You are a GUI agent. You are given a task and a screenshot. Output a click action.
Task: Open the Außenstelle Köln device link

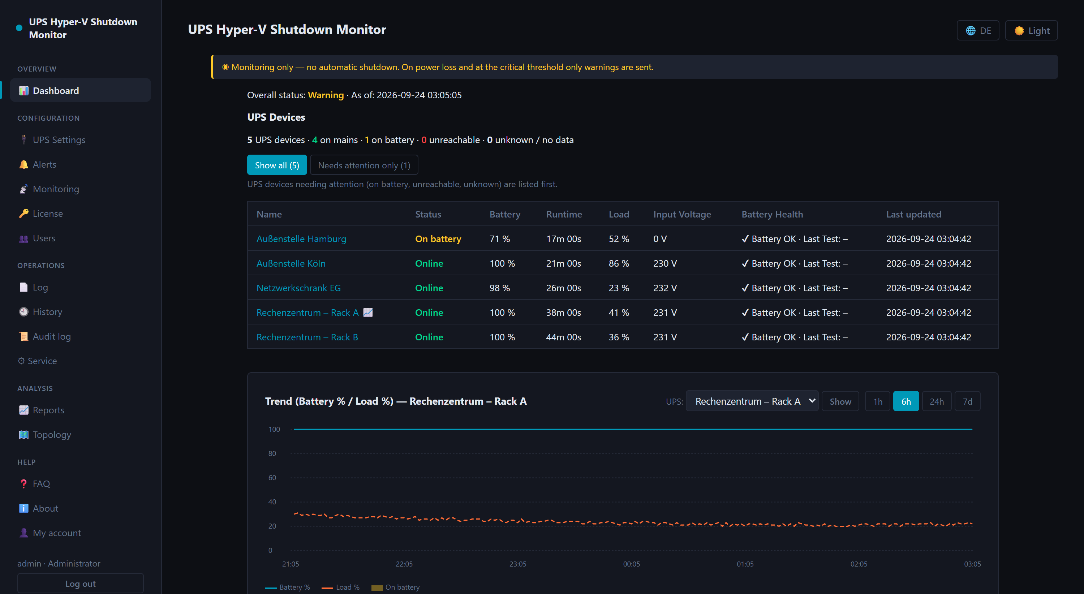pos(291,263)
